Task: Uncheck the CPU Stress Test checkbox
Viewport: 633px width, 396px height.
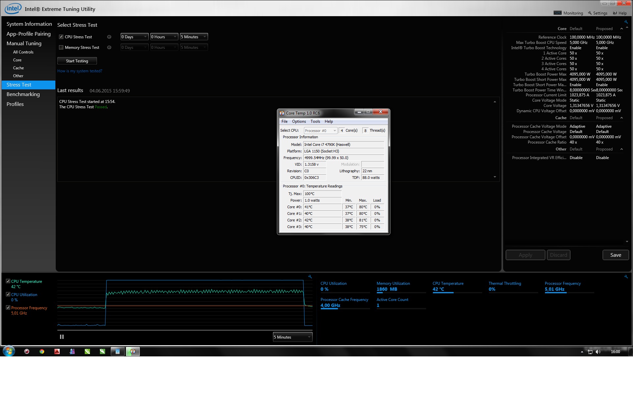Action: pyautogui.click(x=61, y=37)
